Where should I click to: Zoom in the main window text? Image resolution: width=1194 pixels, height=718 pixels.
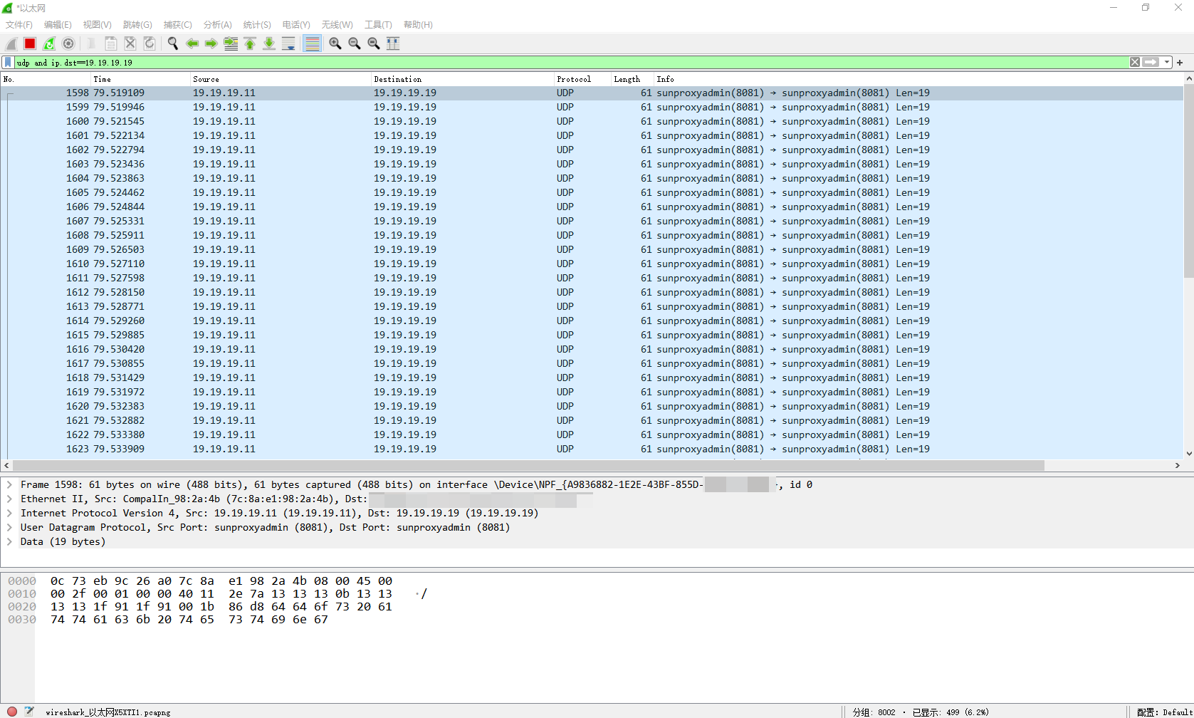coord(335,43)
